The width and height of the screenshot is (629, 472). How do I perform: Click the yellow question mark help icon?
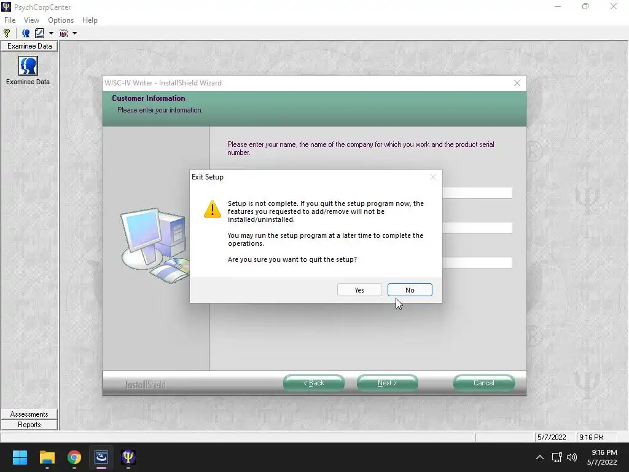[x=7, y=33]
